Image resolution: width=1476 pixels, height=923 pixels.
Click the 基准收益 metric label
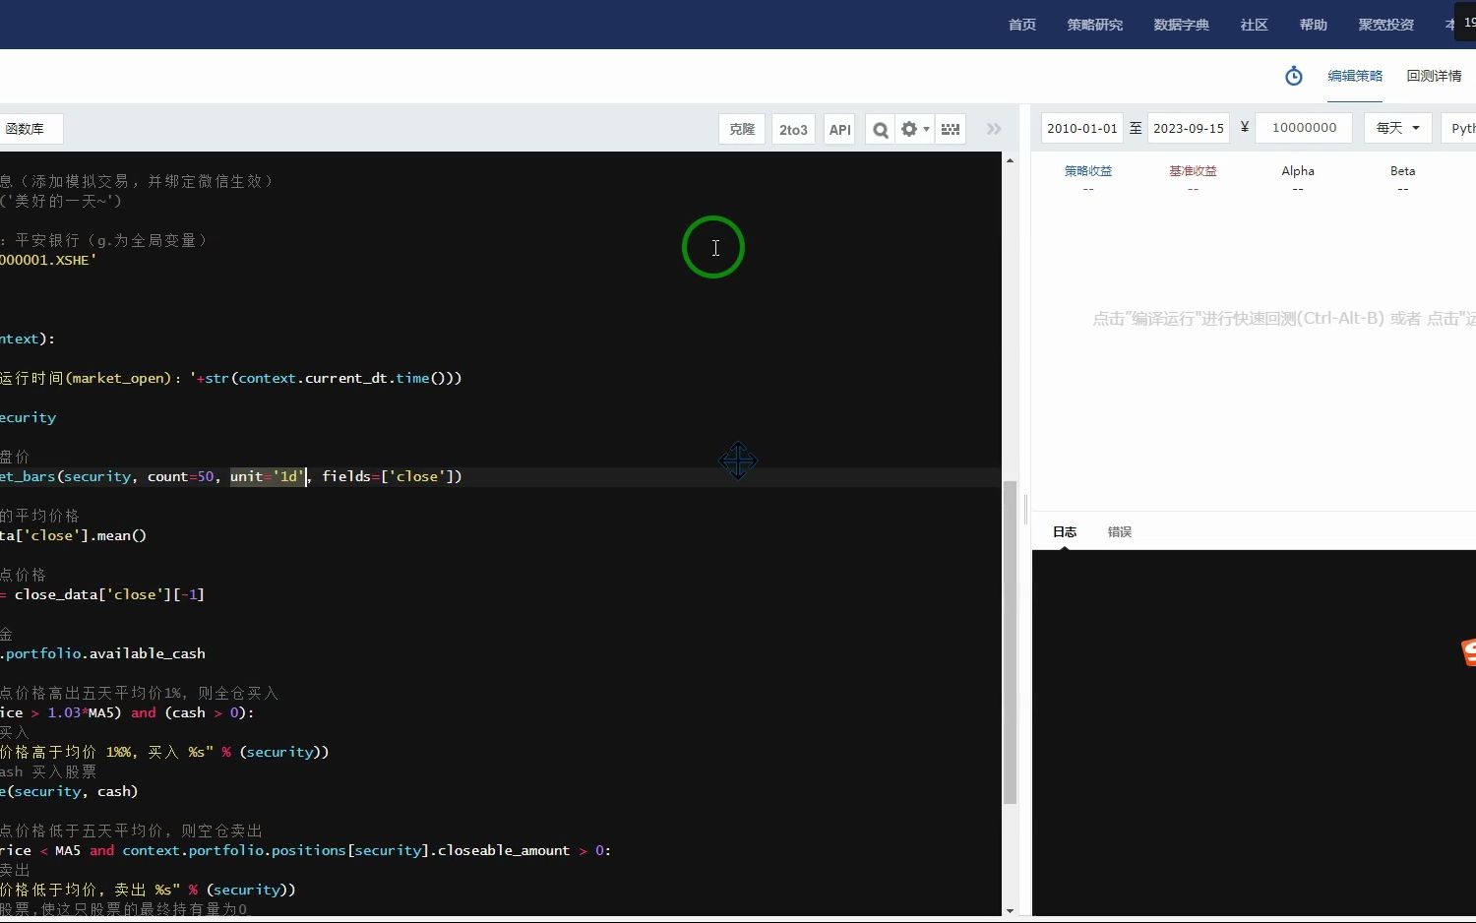pos(1193,171)
